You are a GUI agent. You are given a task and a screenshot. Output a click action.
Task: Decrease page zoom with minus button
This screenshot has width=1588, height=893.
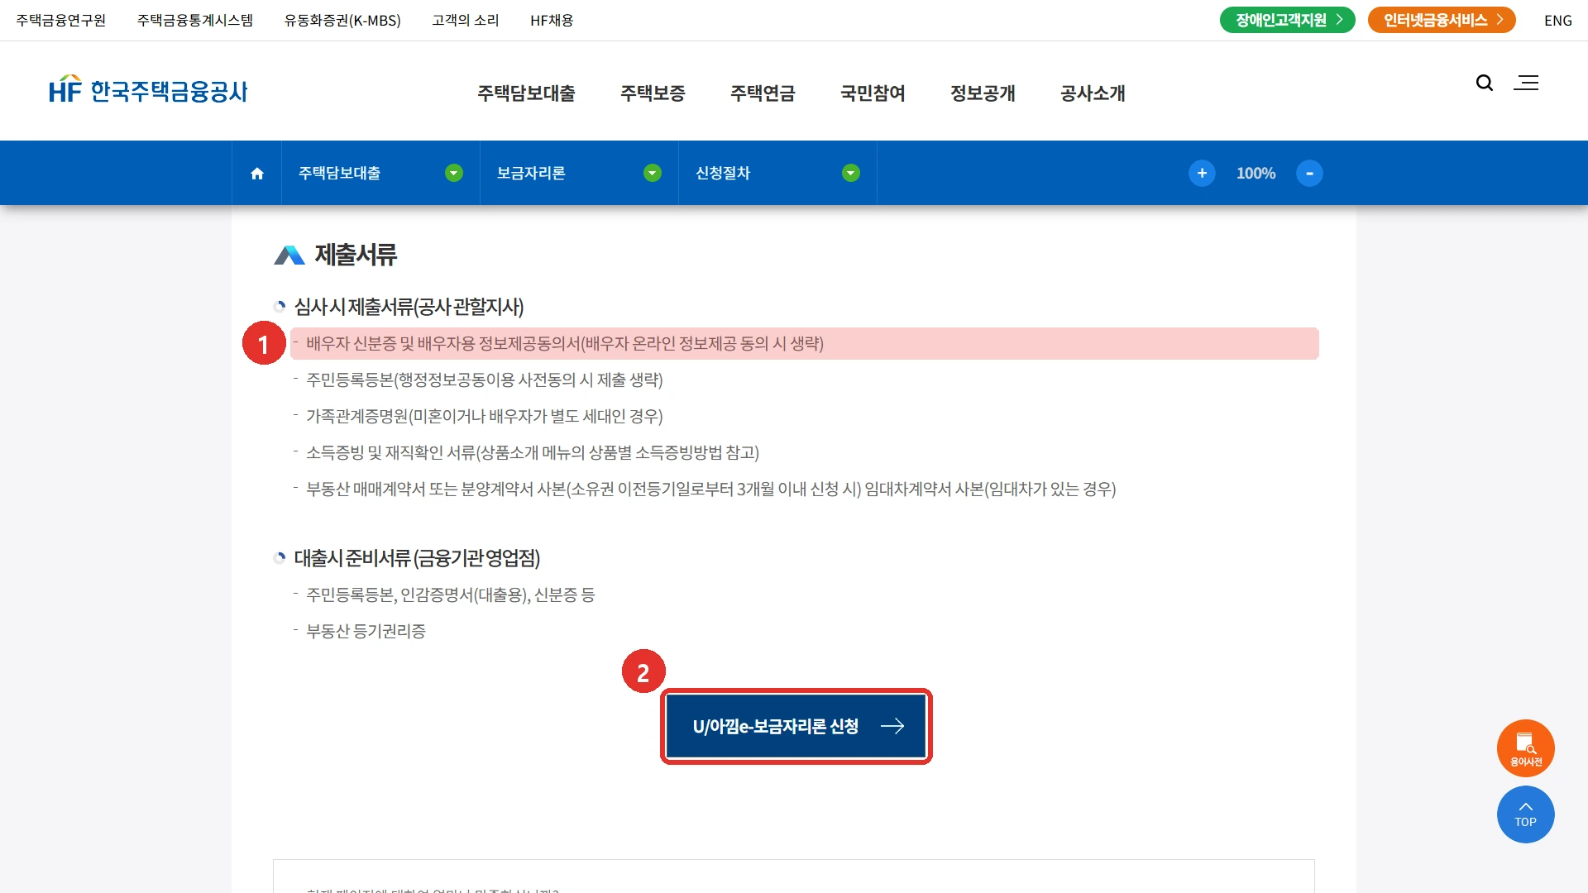click(x=1309, y=173)
